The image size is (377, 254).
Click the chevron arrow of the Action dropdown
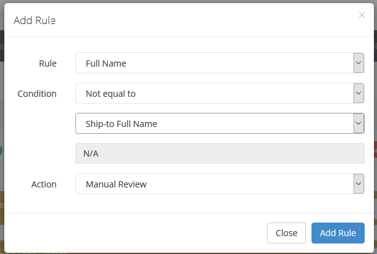click(358, 184)
